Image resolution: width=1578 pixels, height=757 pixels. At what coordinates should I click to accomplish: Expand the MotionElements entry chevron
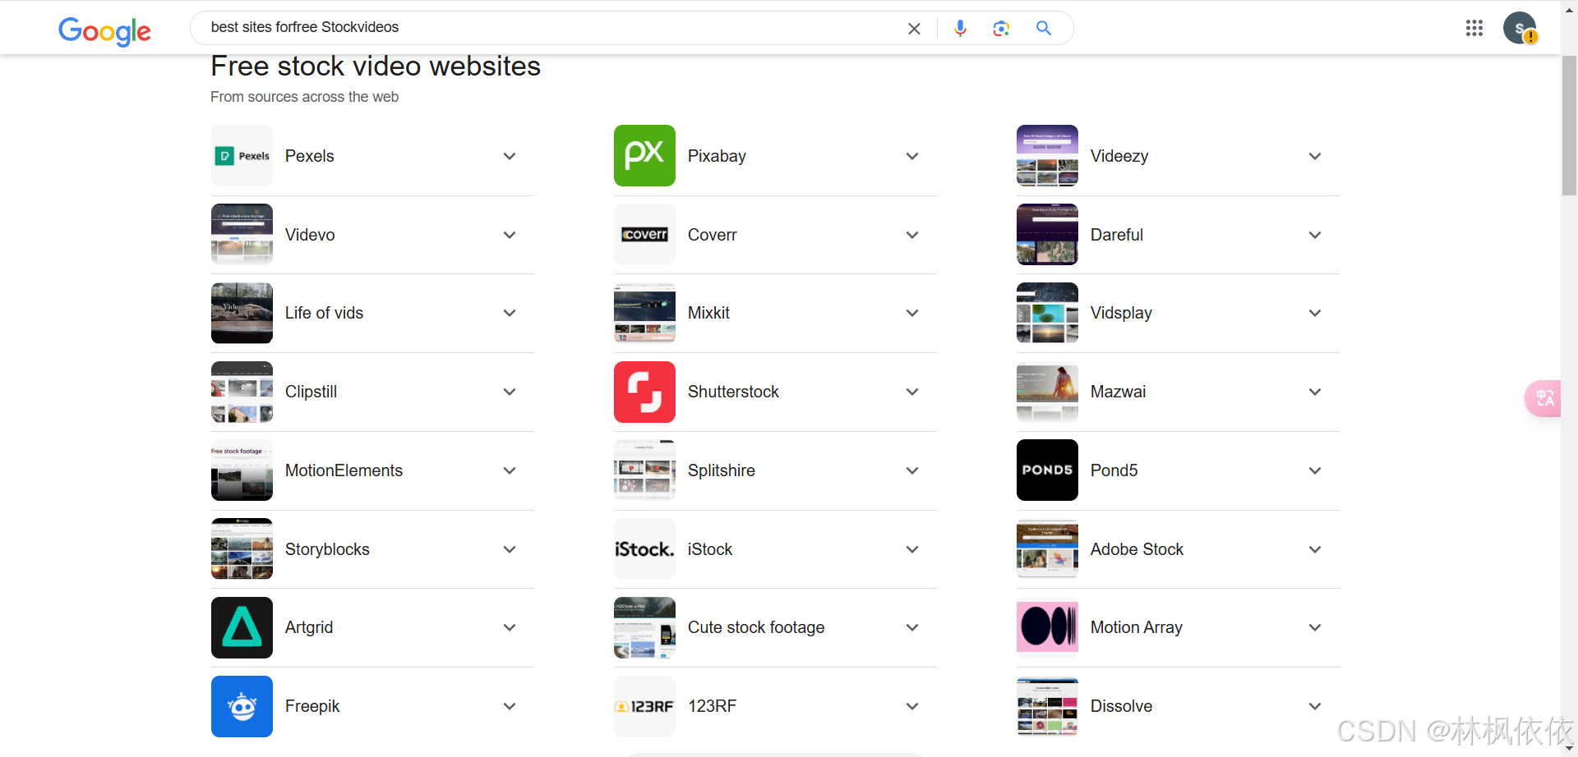tap(510, 470)
